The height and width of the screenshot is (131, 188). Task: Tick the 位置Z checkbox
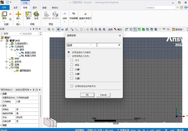tap(72, 78)
